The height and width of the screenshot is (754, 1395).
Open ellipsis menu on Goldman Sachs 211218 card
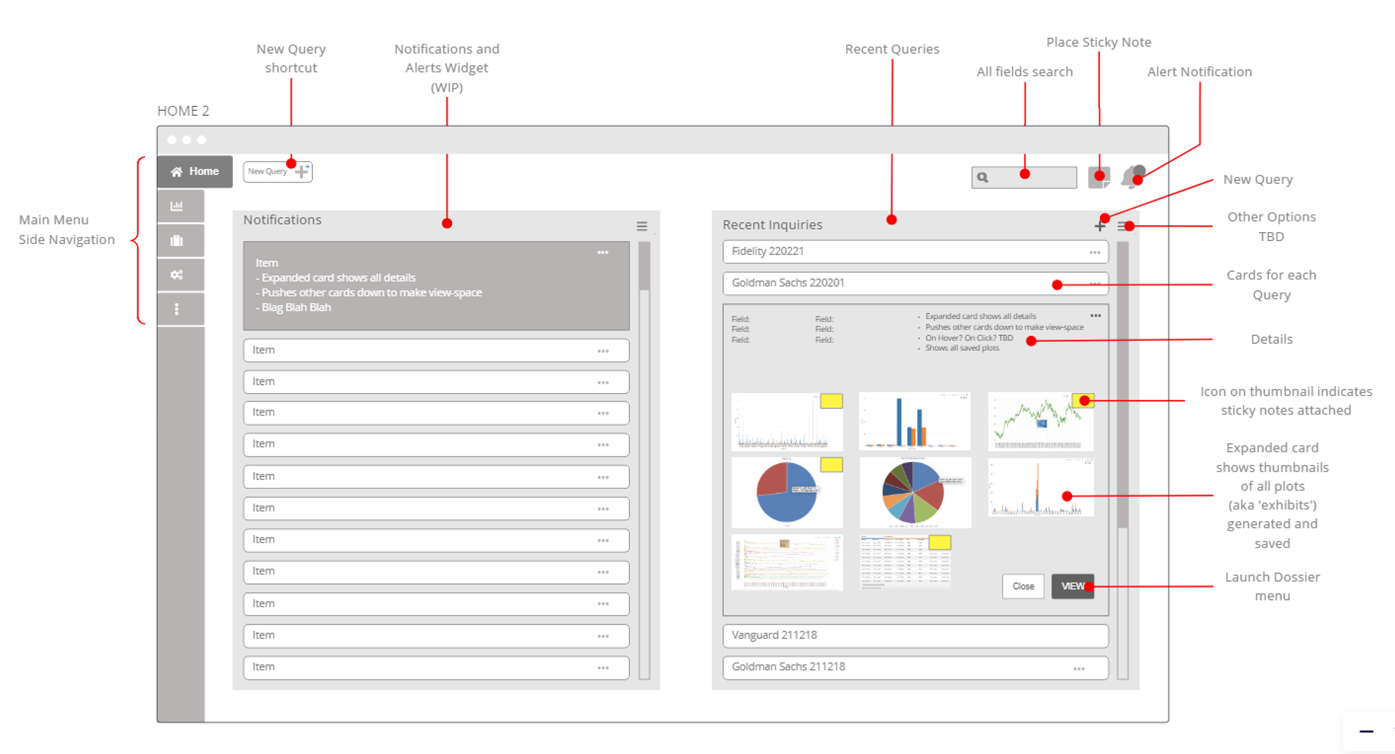pyautogui.click(x=1079, y=668)
